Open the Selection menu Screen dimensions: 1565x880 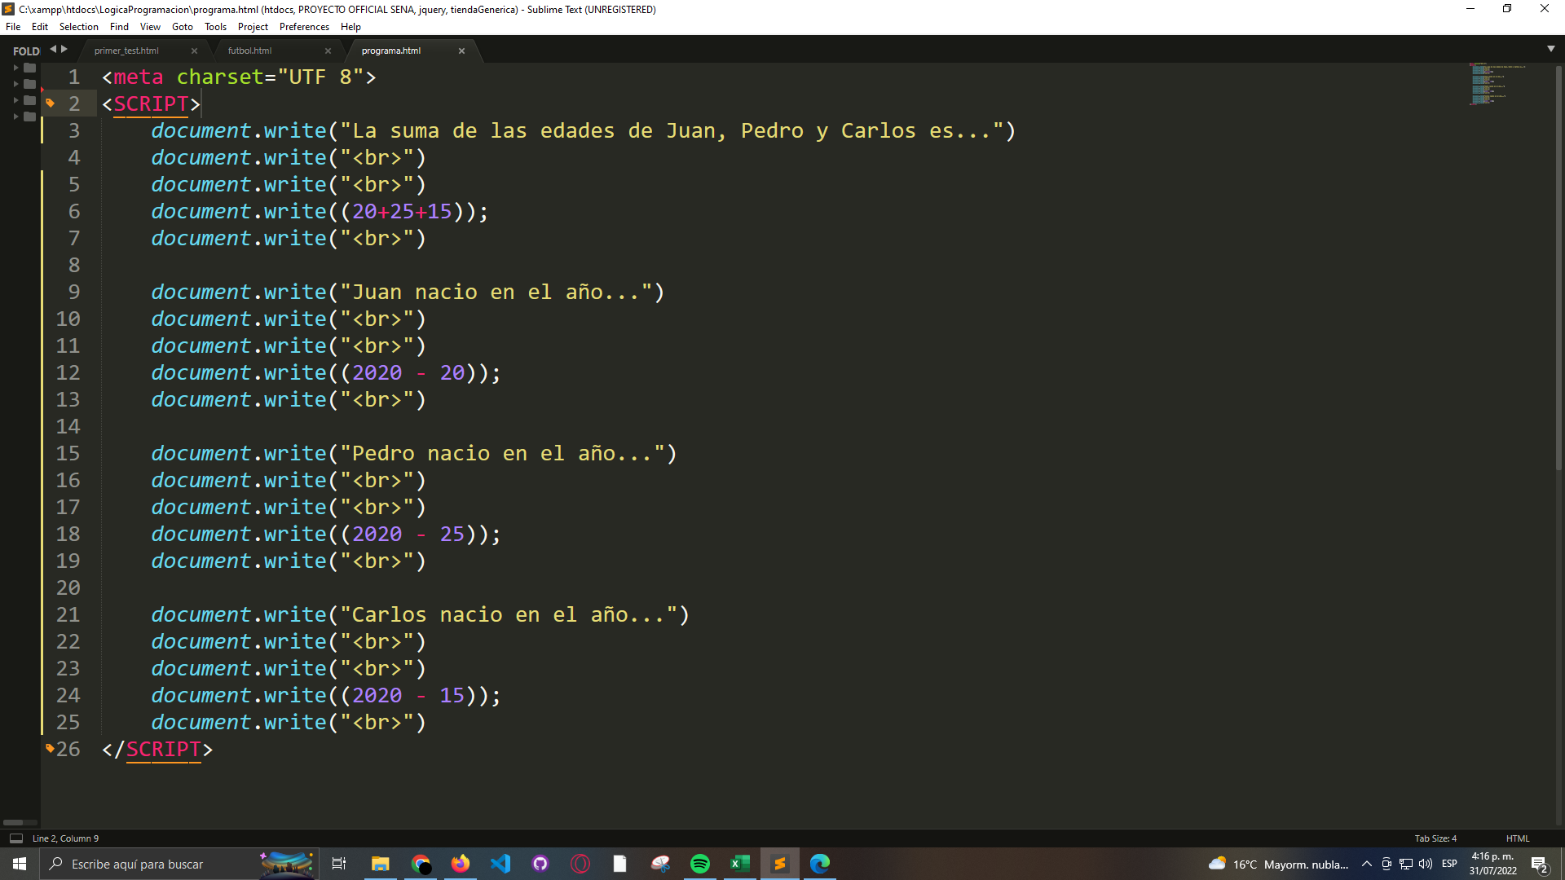(79, 27)
